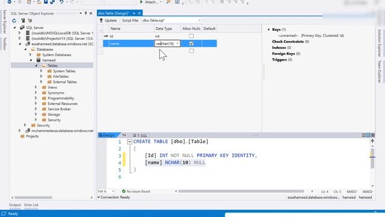Image resolution: width=385 pixels, height=217 pixels.
Task: Switch to the T-SQL tab
Action: (x=140, y=135)
